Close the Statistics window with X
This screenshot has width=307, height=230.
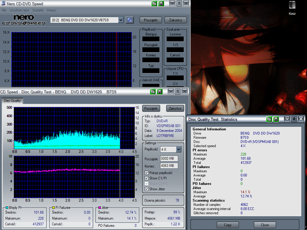[301, 119]
